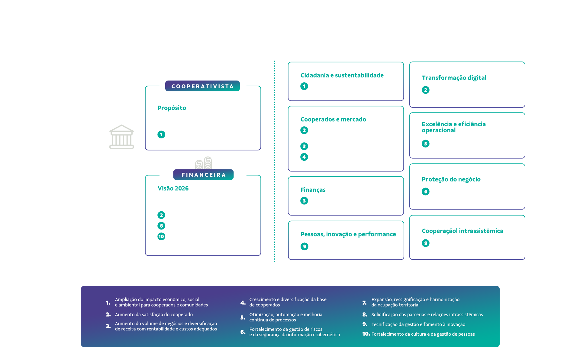The width and height of the screenshot is (580, 360).
Task: Click the number 6 badge under Proteção do negócio
Action: tap(425, 191)
